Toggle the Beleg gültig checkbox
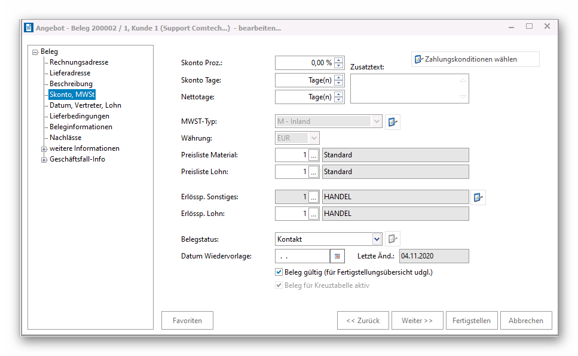 [279, 272]
